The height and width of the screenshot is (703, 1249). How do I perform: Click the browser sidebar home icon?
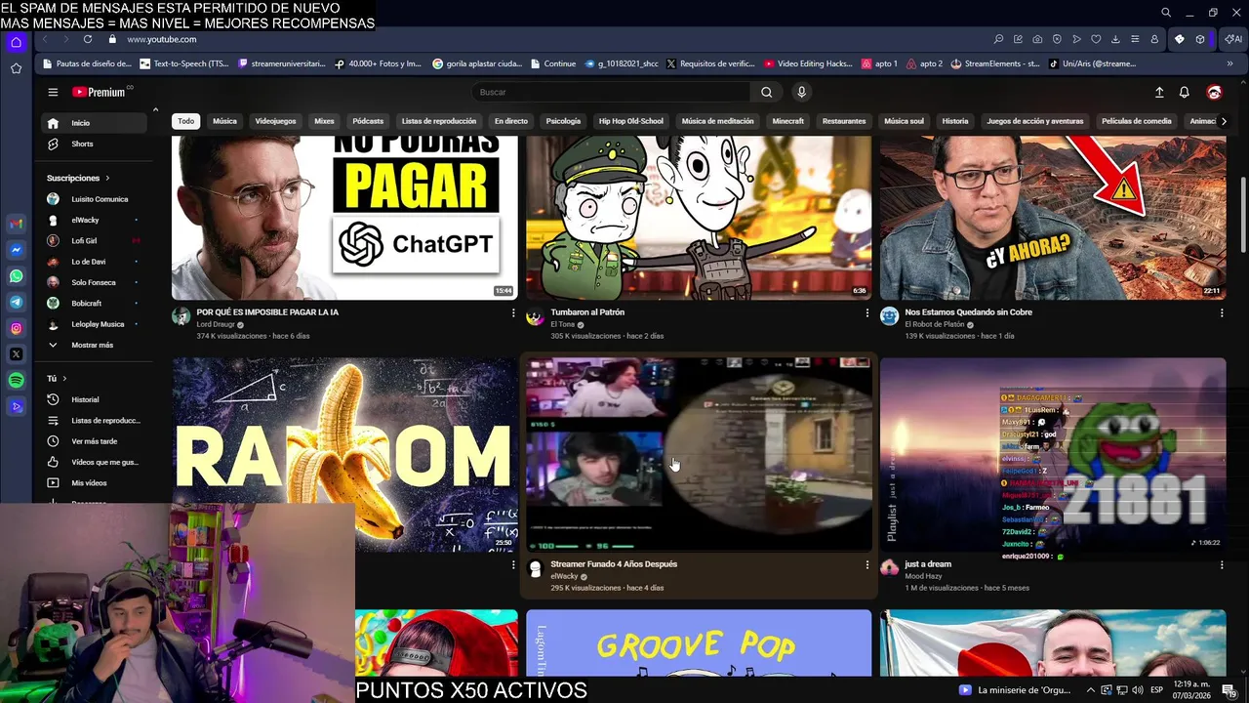16,42
